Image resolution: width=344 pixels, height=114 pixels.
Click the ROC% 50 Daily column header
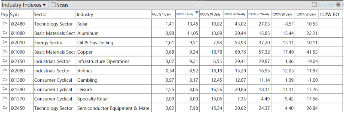pos(306,14)
